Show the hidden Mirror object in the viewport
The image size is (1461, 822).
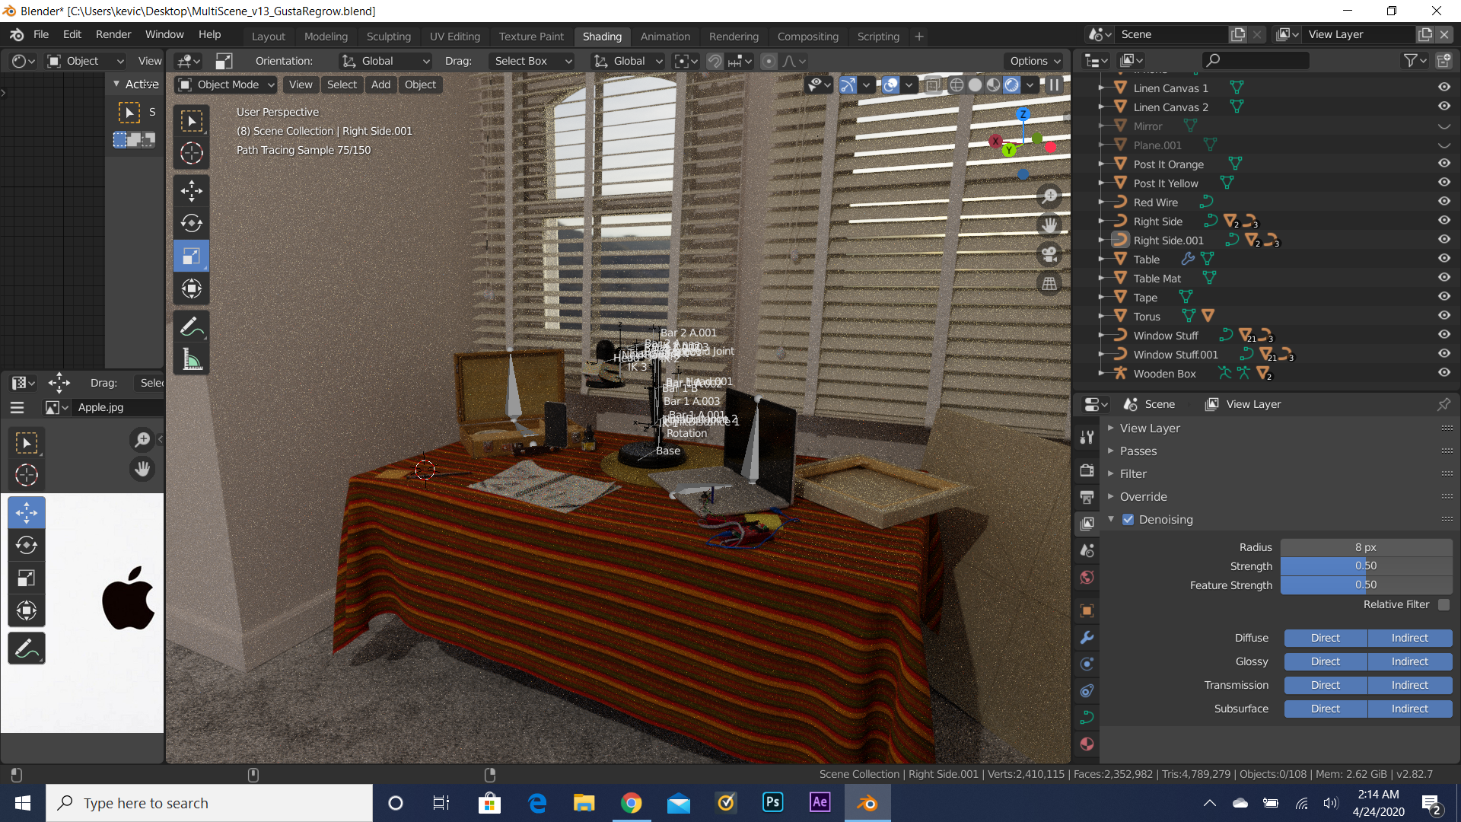pos(1443,126)
